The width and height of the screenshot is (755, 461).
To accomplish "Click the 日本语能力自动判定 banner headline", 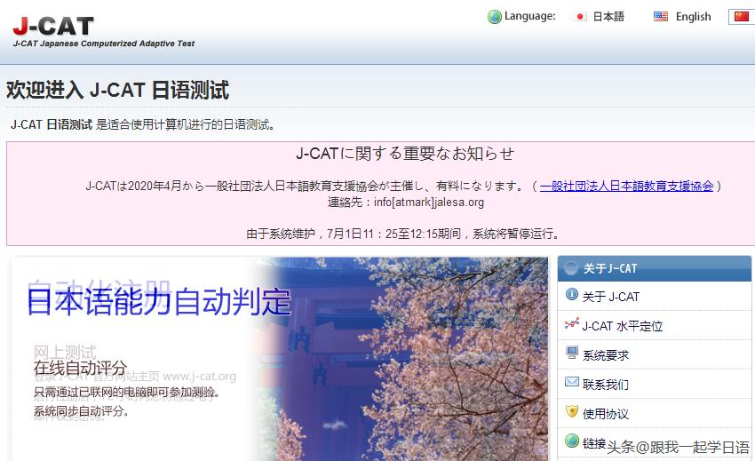I will pyautogui.click(x=159, y=302).
